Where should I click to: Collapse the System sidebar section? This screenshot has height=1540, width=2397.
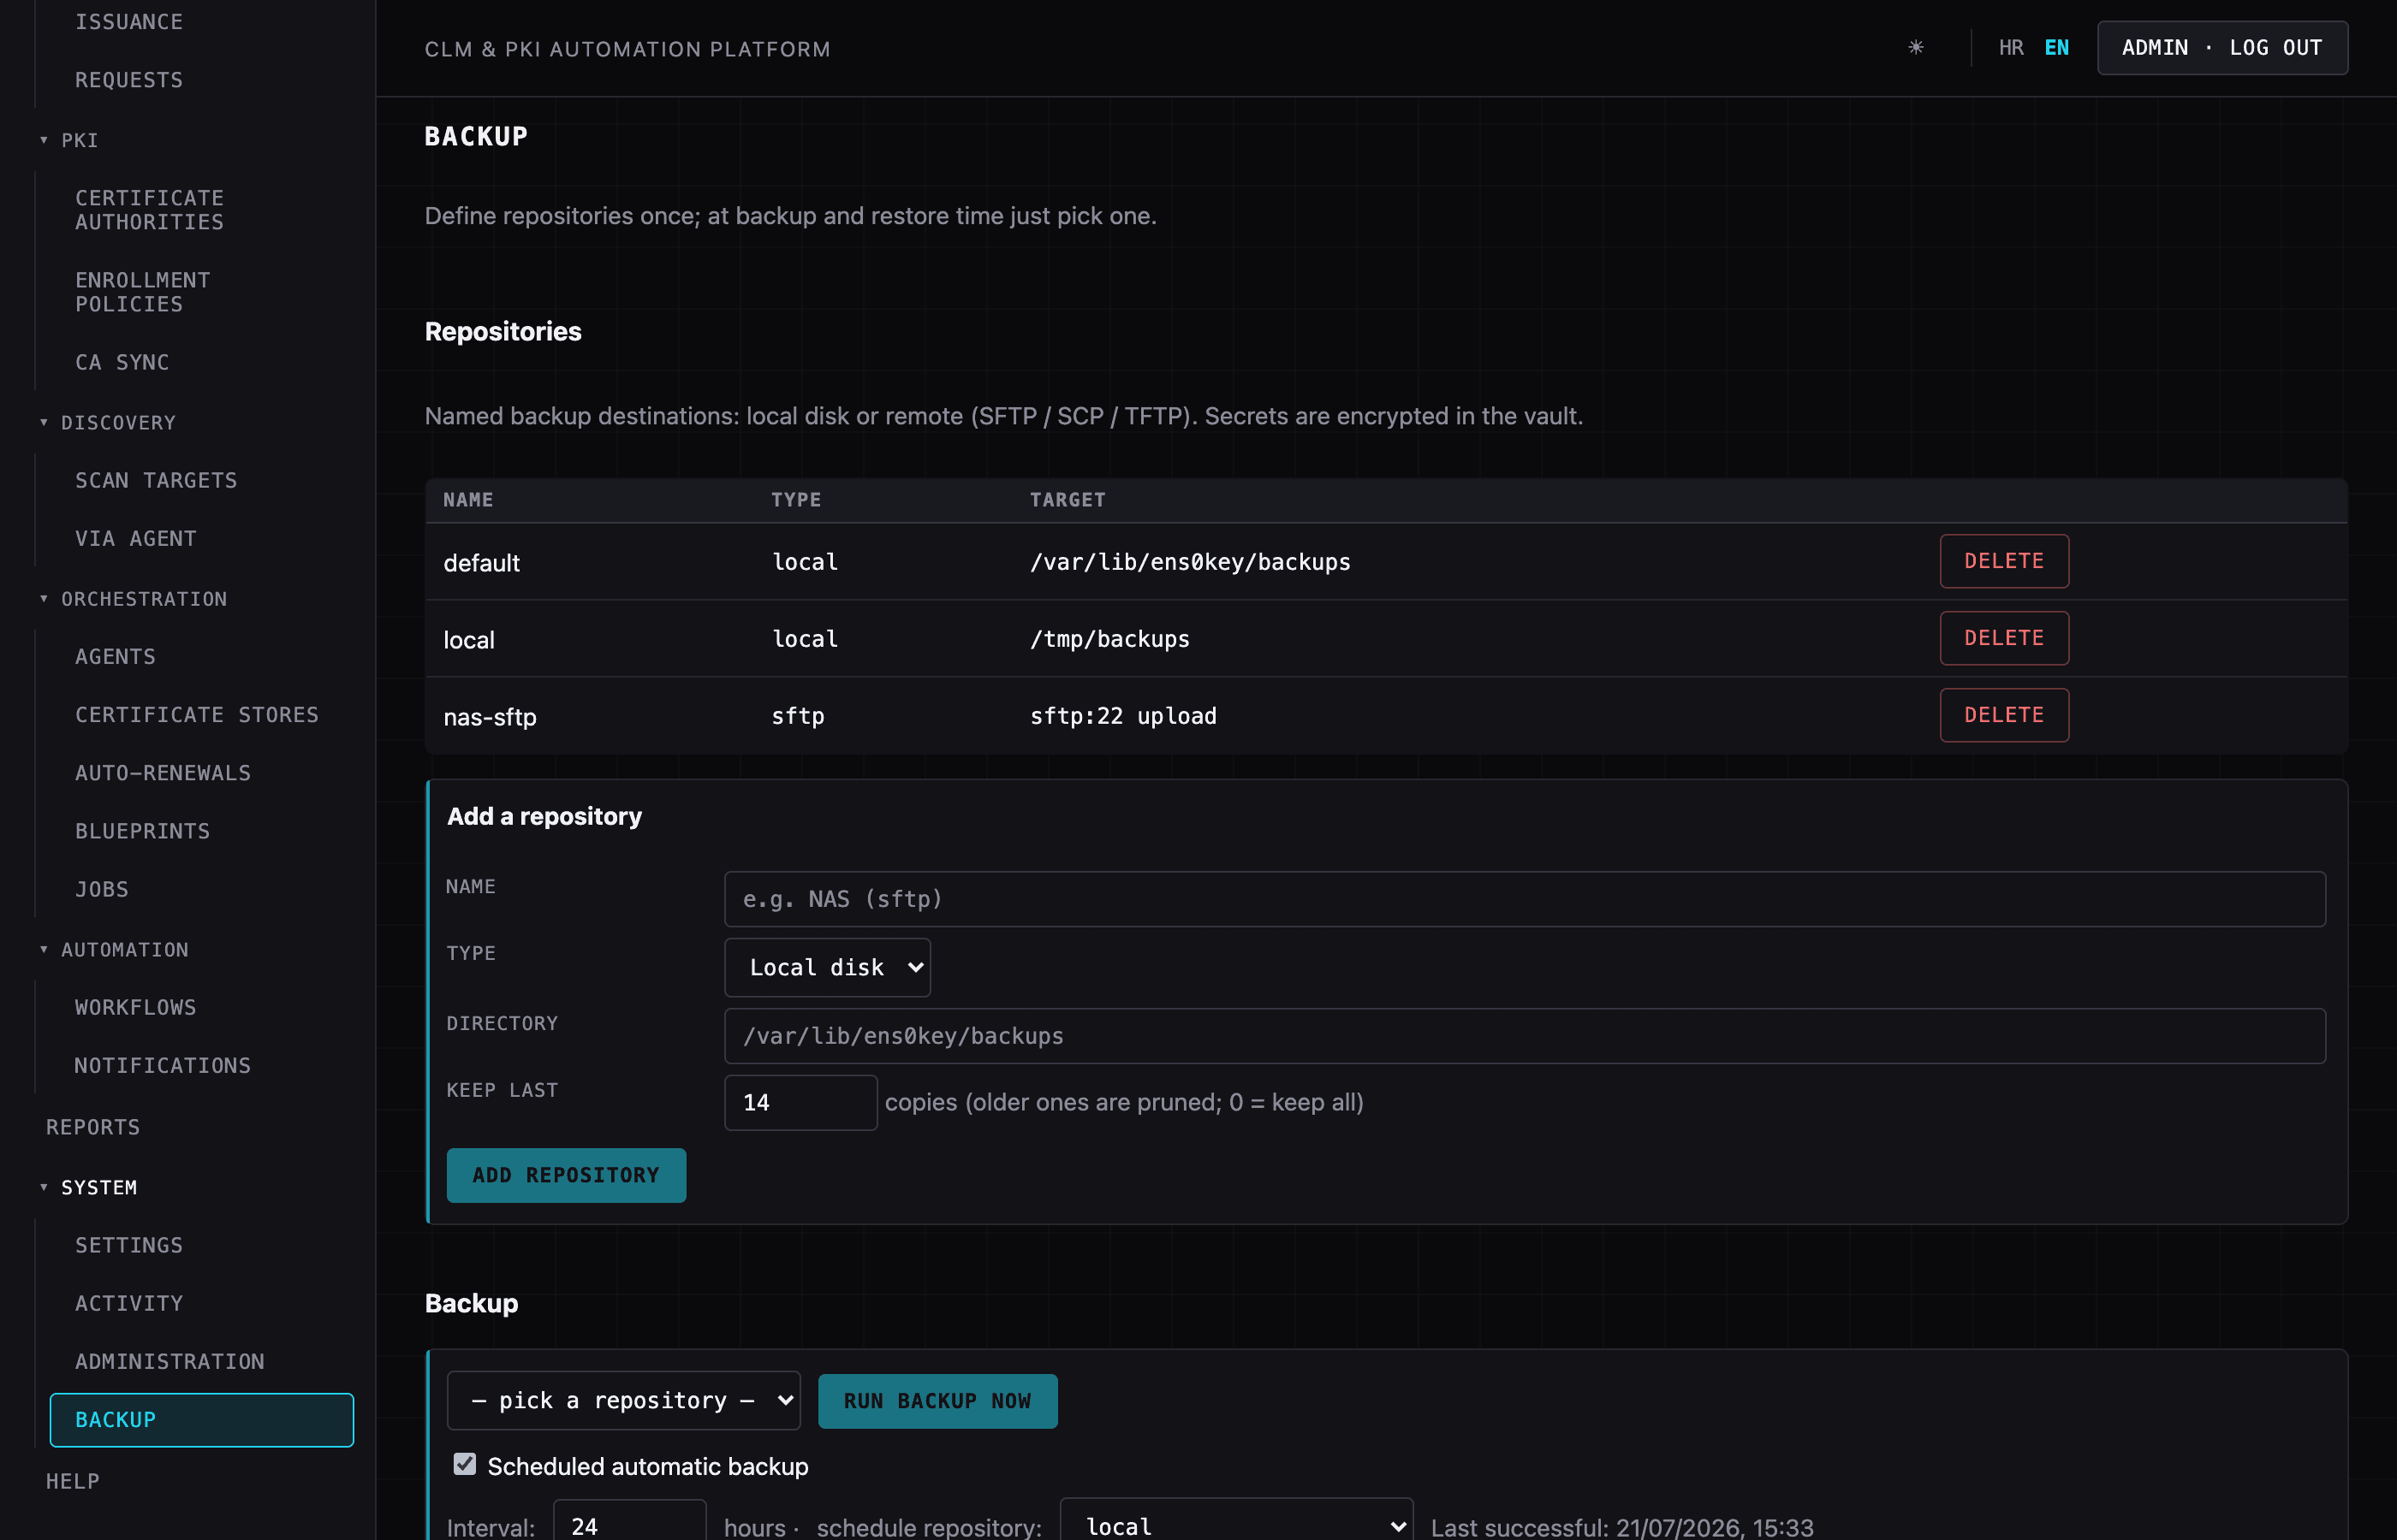pos(87,1187)
